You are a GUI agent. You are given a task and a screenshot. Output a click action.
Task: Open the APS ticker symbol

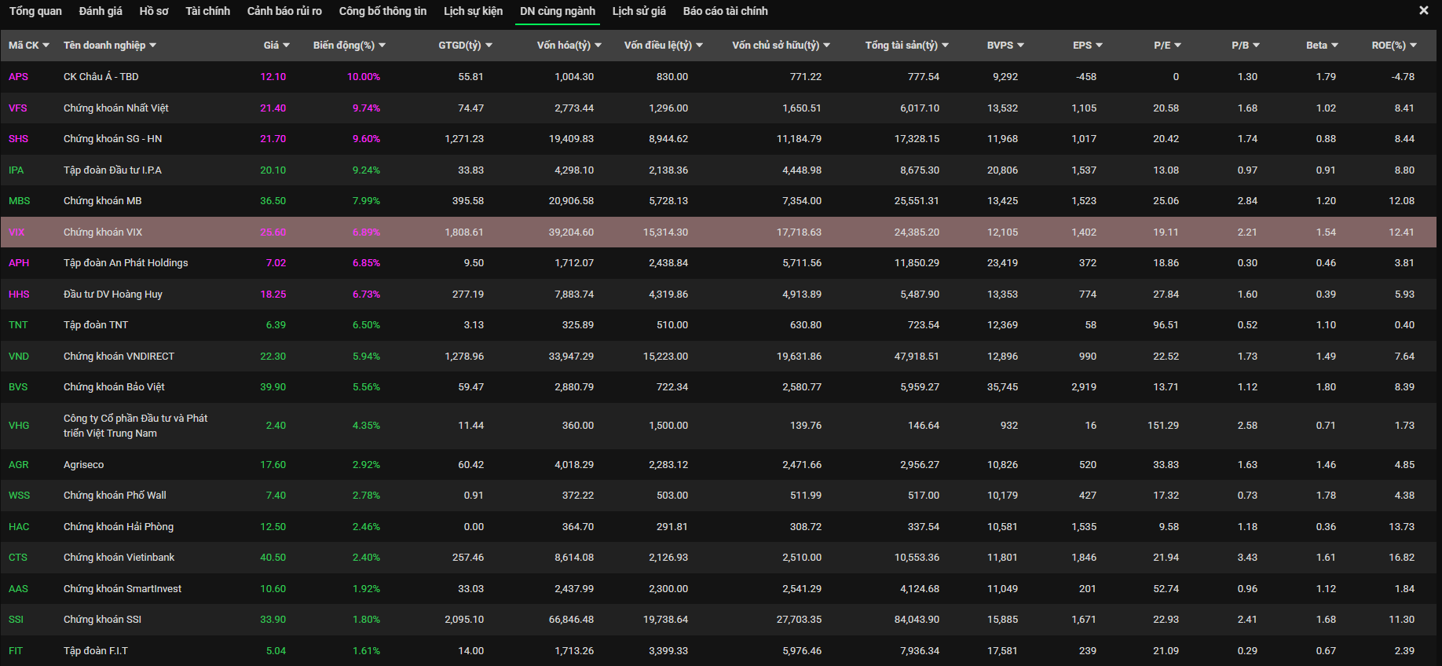18,77
